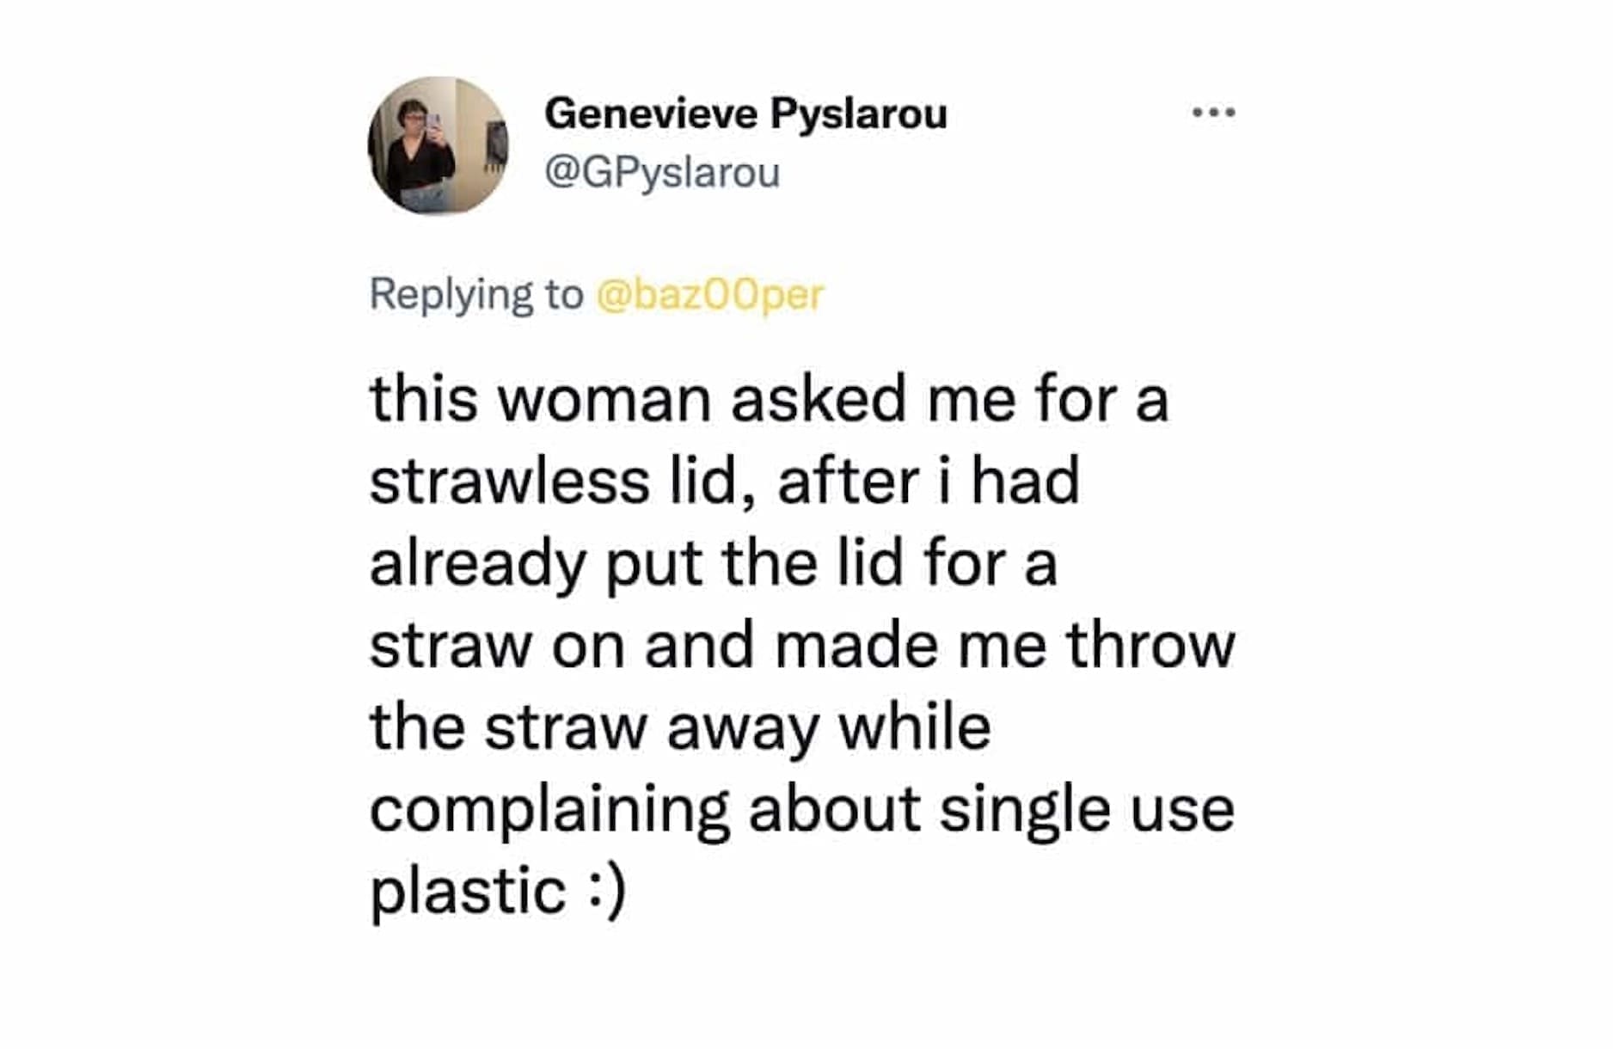Click the @GPyslarou handle

pos(662,172)
